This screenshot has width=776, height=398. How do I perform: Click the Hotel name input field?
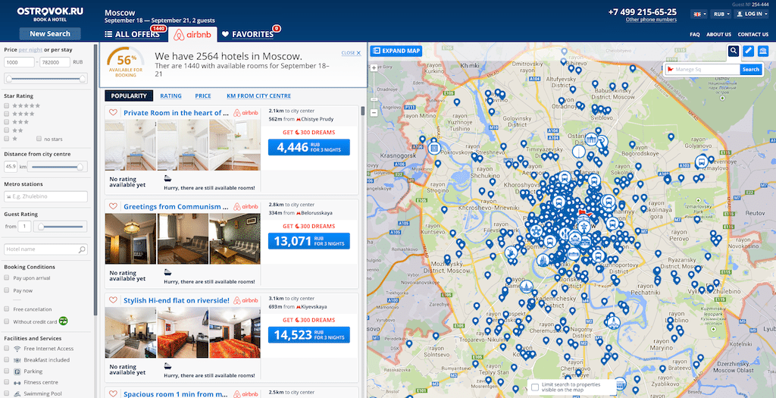(x=45, y=249)
